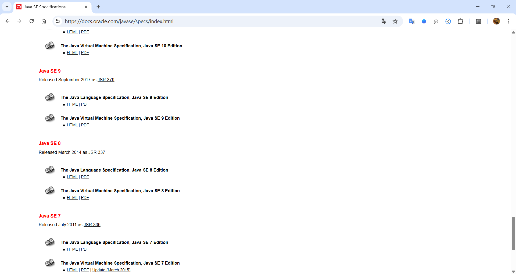The height and width of the screenshot is (274, 516).
Task: Click the scrollbar down arrow
Action: [513, 272]
